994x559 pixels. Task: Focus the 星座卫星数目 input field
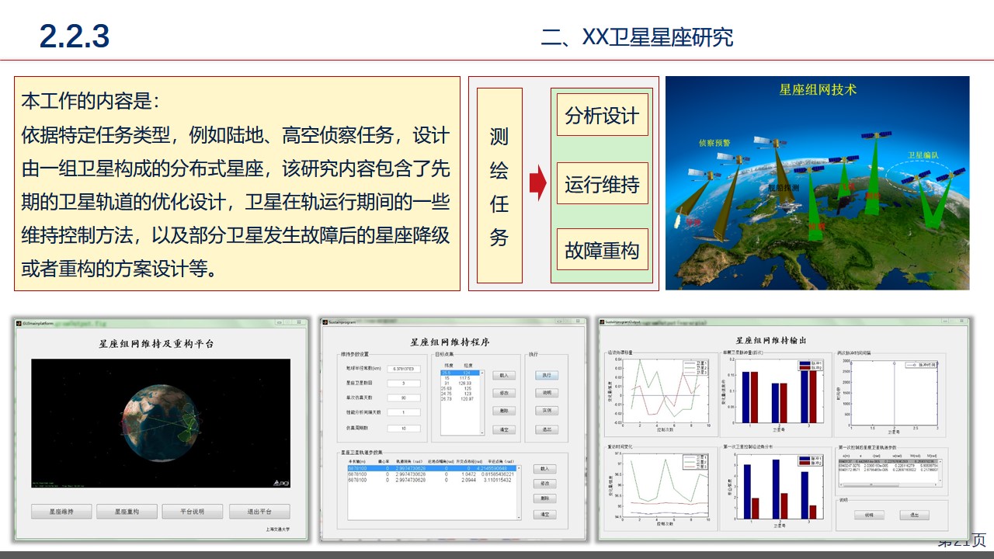(403, 383)
